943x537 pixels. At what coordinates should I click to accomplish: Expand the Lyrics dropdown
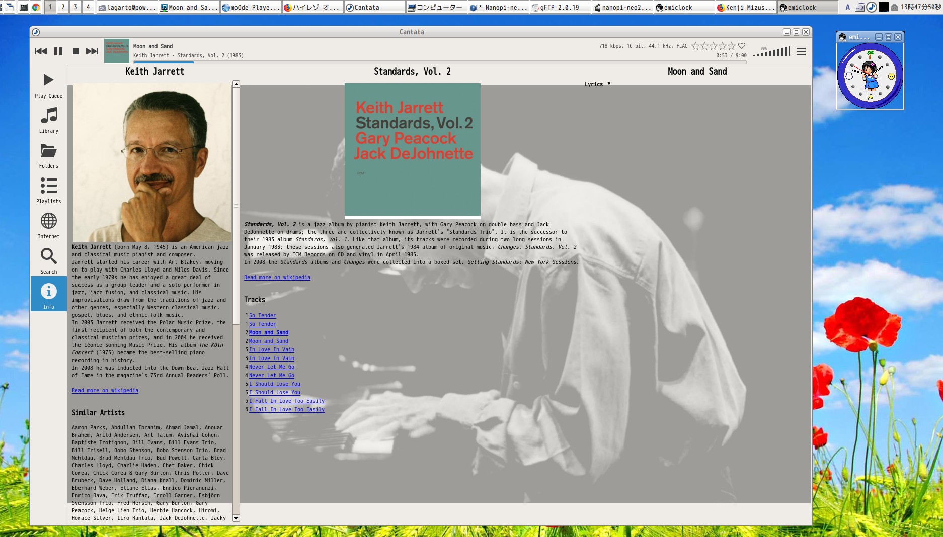(597, 84)
